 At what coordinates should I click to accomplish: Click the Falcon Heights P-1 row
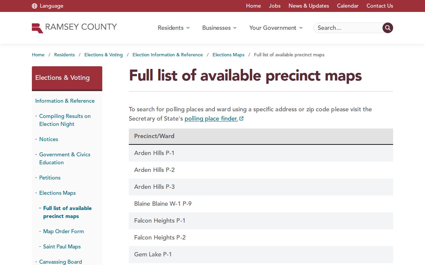261,221
